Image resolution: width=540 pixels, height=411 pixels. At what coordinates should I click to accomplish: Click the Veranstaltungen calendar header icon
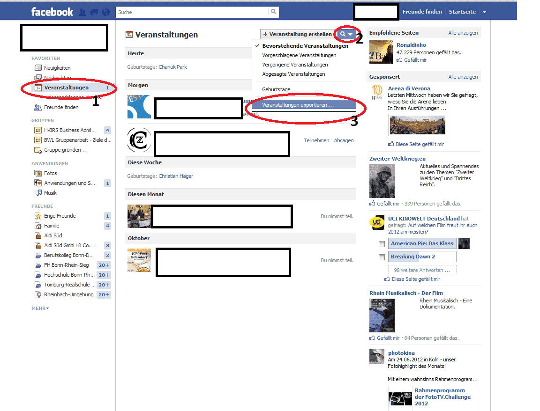(x=129, y=34)
